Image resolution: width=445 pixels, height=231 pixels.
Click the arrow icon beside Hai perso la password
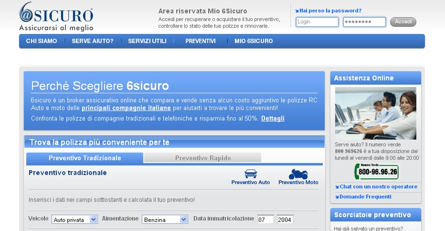(x=297, y=11)
